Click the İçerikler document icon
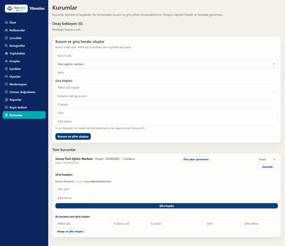Image resolution: width=285 pixels, height=246 pixels. click(6, 69)
